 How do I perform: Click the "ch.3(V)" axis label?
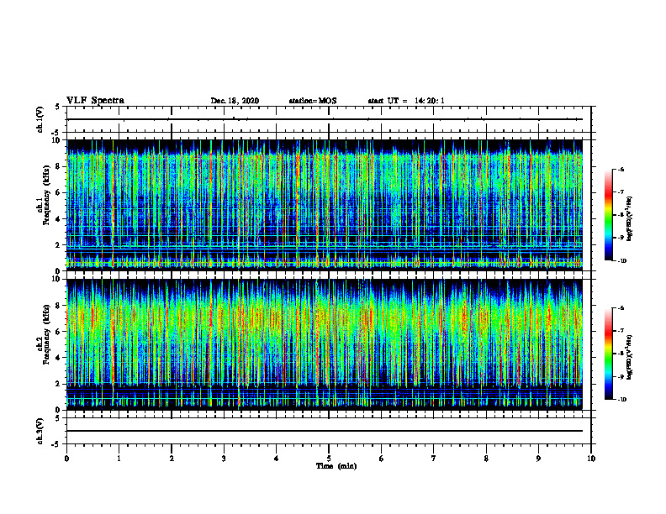click(x=40, y=431)
